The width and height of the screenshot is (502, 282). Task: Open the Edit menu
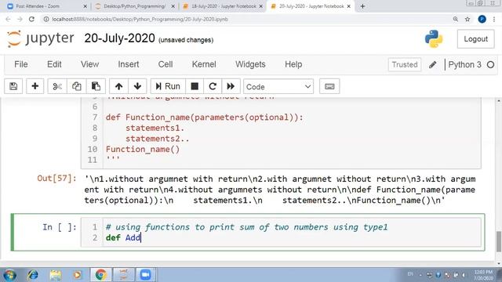54,64
